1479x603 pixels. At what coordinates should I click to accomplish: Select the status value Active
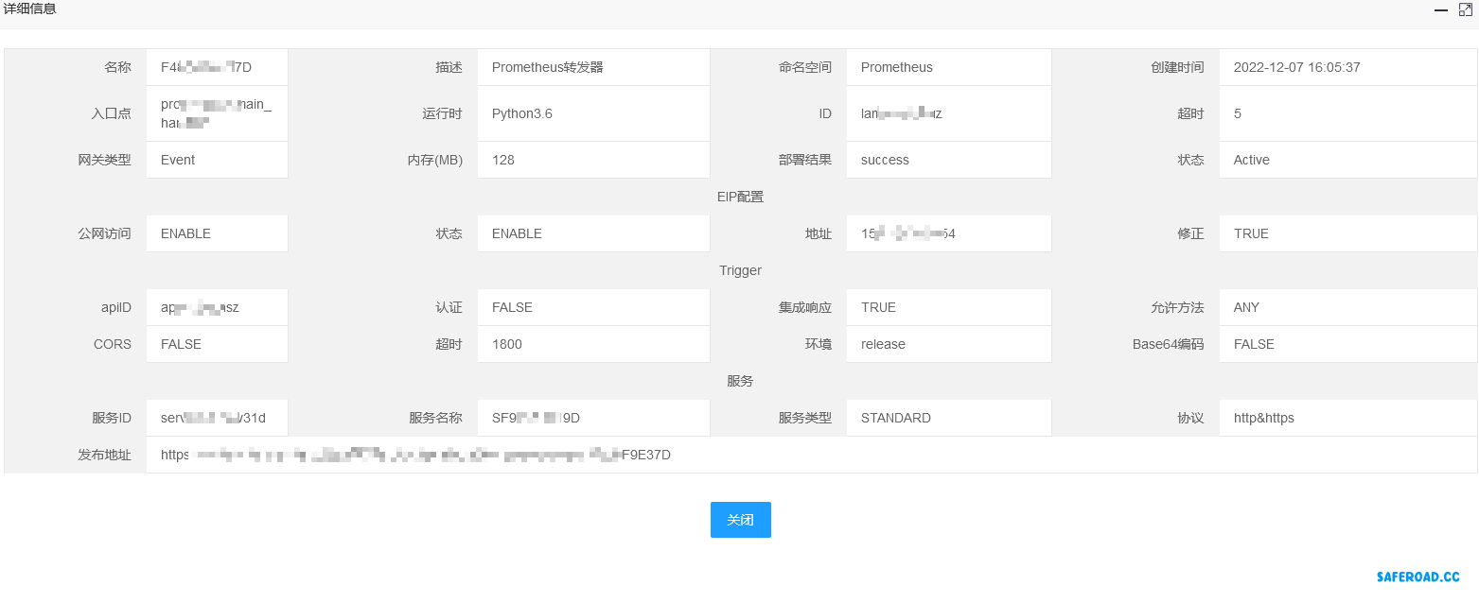click(1252, 160)
